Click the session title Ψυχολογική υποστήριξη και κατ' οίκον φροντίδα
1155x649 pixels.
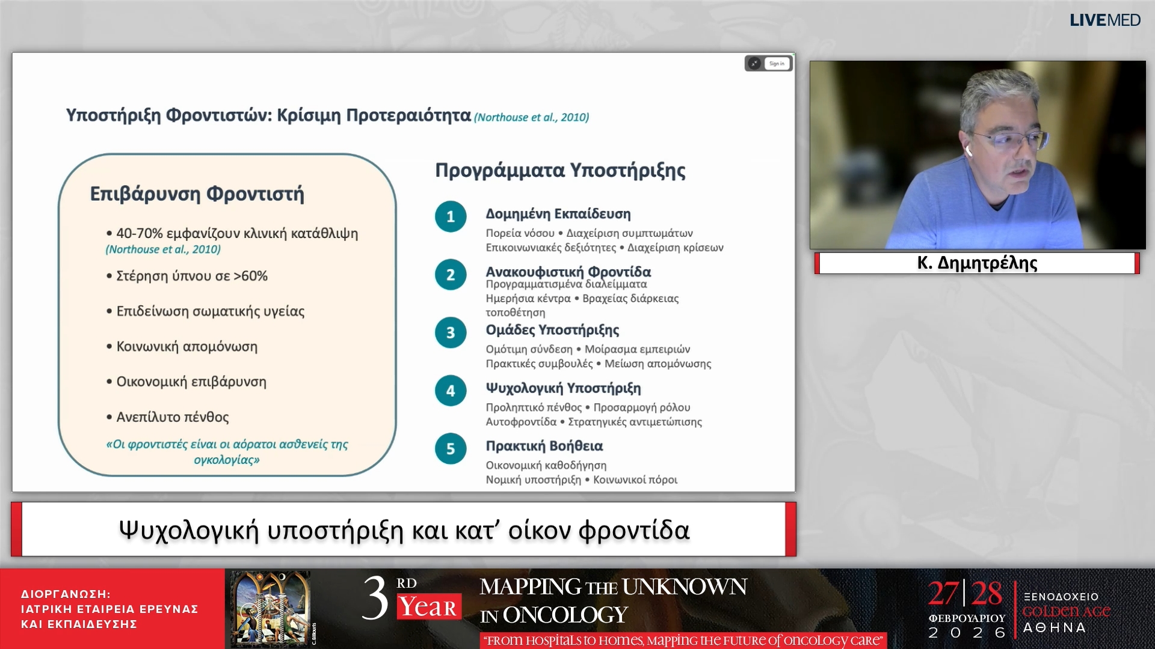[404, 530]
